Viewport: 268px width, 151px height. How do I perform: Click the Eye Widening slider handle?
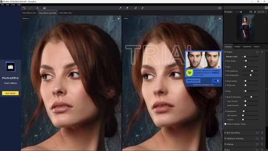pyautogui.click(x=252, y=71)
